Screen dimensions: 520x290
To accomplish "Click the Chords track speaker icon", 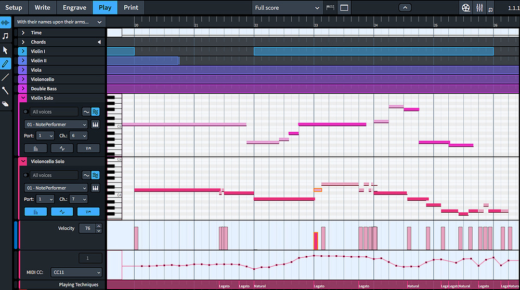I will click(99, 42).
